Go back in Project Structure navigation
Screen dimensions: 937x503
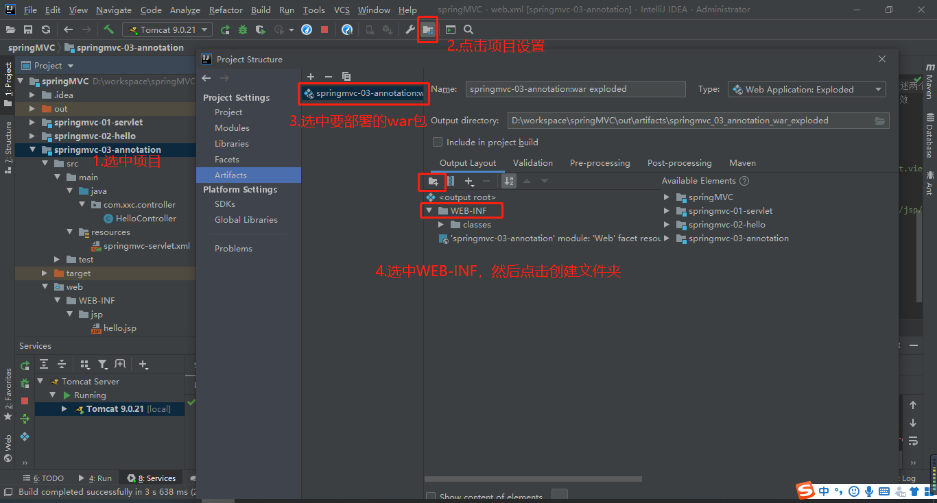point(206,78)
